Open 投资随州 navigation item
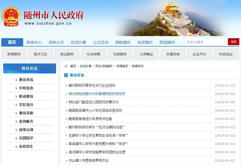Screen dimensions: 241x168 (x=145, y=42)
